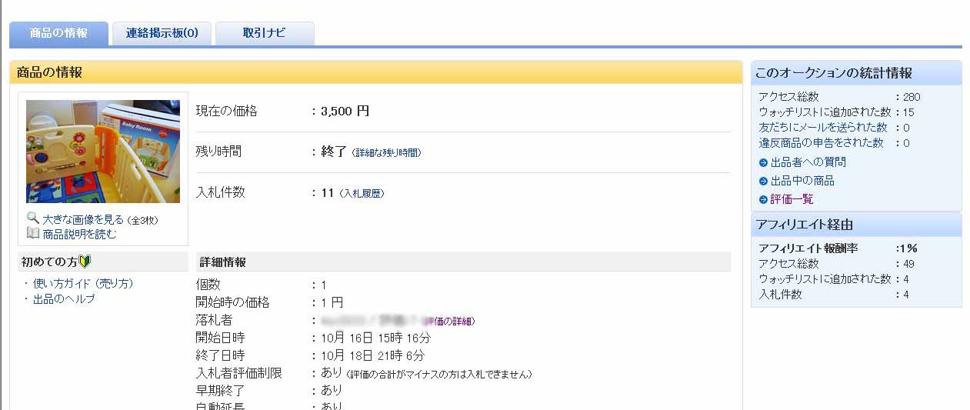
Task: Open the 出品者への質問 text link
Action: tap(808, 162)
